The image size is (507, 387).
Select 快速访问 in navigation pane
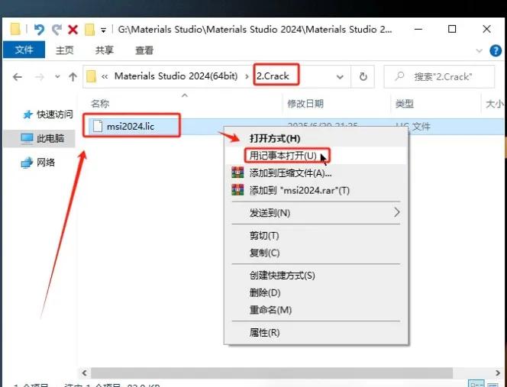coord(49,114)
